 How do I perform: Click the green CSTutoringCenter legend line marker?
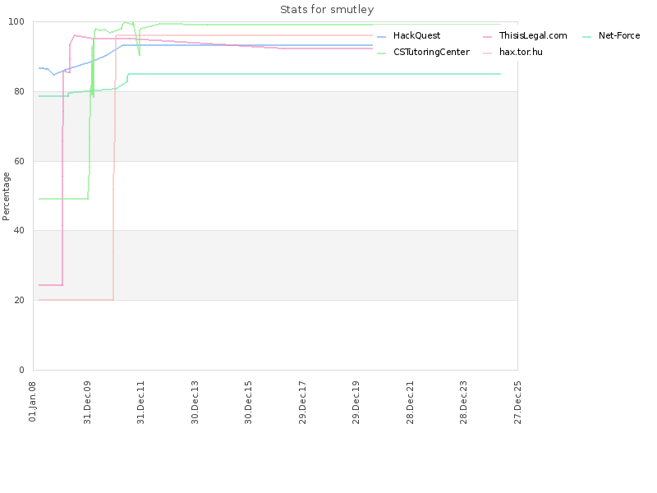pos(382,53)
